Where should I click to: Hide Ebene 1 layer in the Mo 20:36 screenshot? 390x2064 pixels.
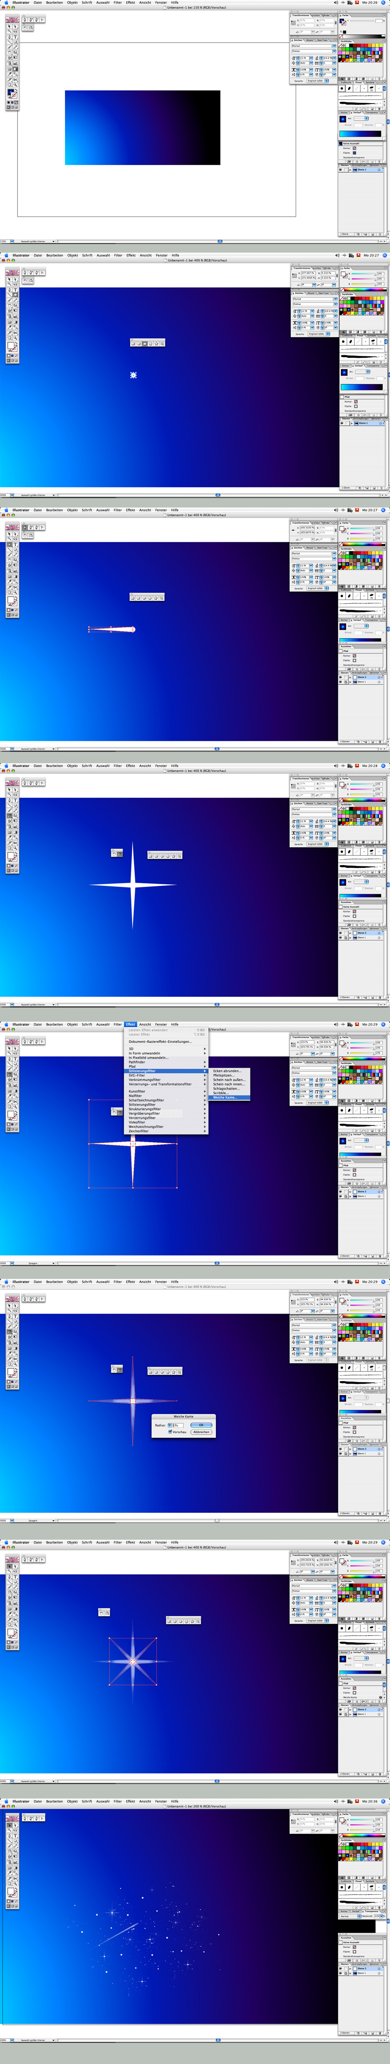(x=342, y=1973)
